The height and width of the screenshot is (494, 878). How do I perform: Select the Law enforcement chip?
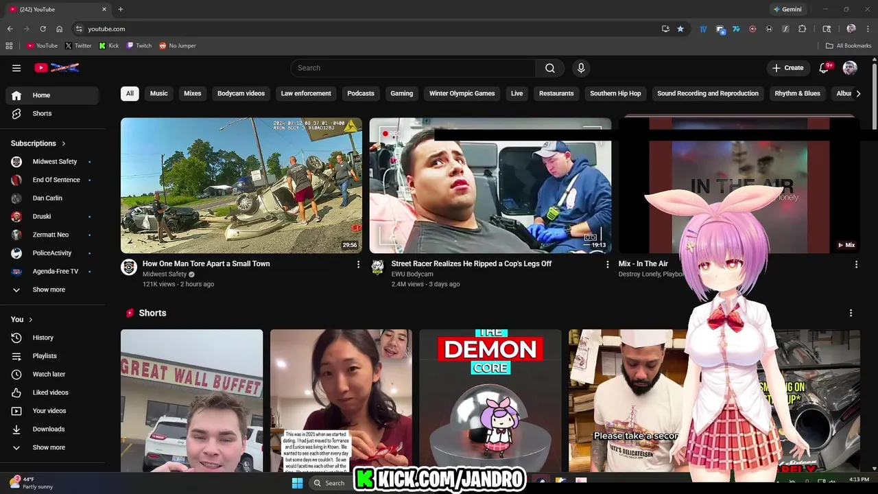pos(306,93)
